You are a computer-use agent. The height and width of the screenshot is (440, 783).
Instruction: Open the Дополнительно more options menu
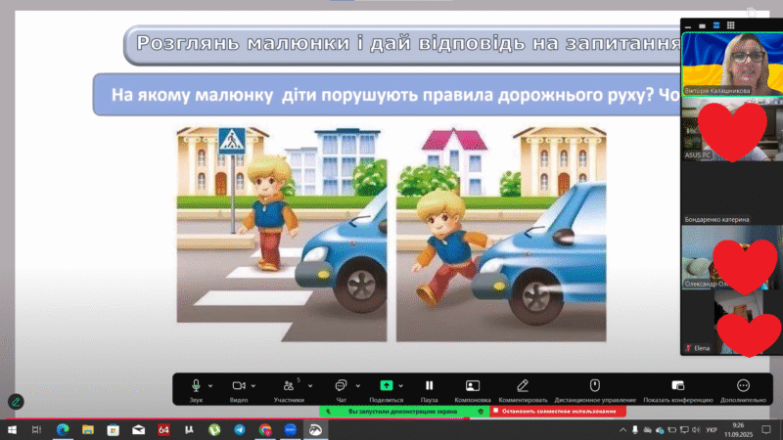(743, 386)
